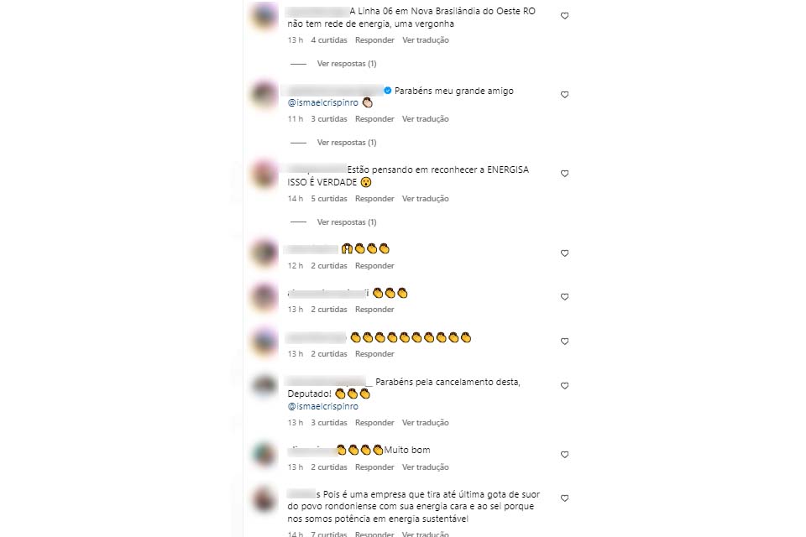Like the comment about 'empresa que tira até última gota'
The width and height of the screenshot is (806, 537).
pyautogui.click(x=564, y=498)
